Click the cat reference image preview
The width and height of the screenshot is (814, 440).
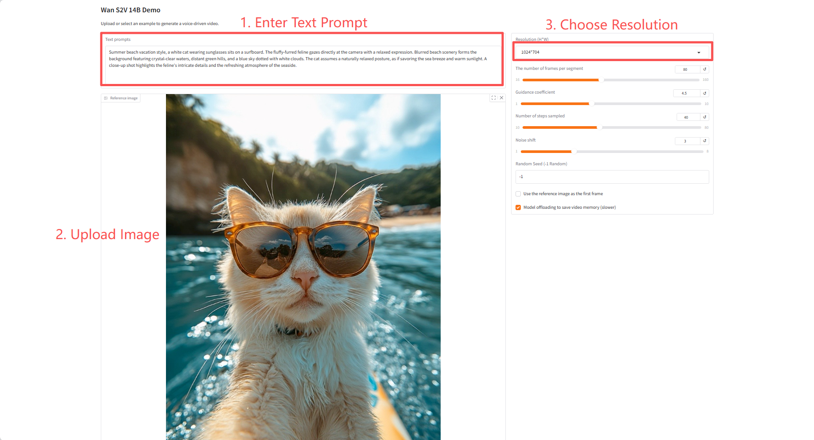pyautogui.click(x=303, y=267)
